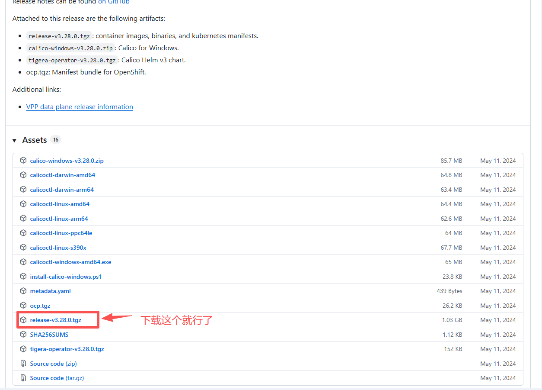Download Source code (zip)
The width and height of the screenshot is (542, 390).
(54, 364)
